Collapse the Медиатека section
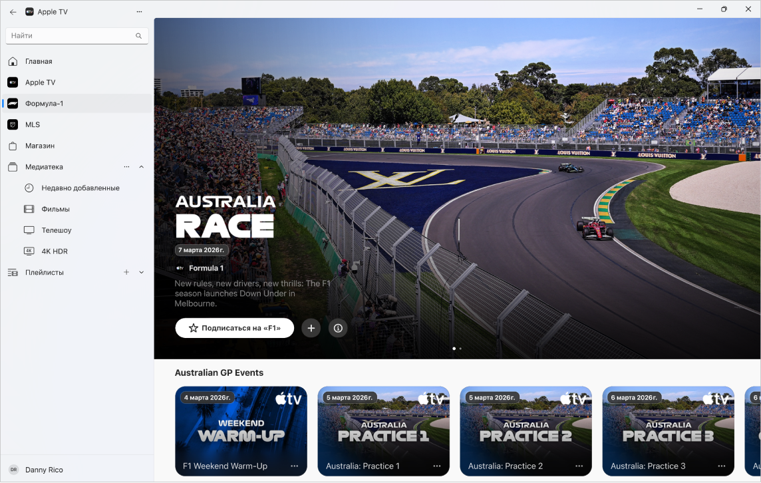761x483 pixels. (x=141, y=167)
